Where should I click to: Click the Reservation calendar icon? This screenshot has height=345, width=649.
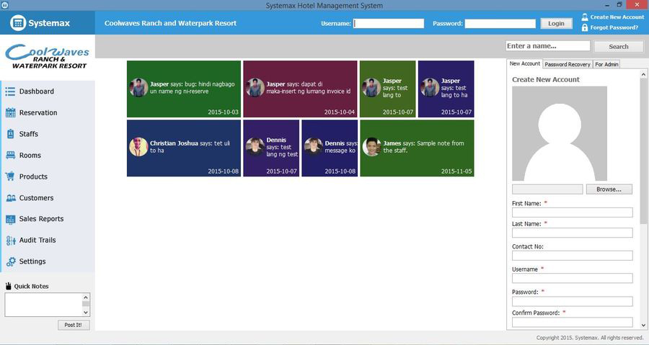pyautogui.click(x=10, y=112)
